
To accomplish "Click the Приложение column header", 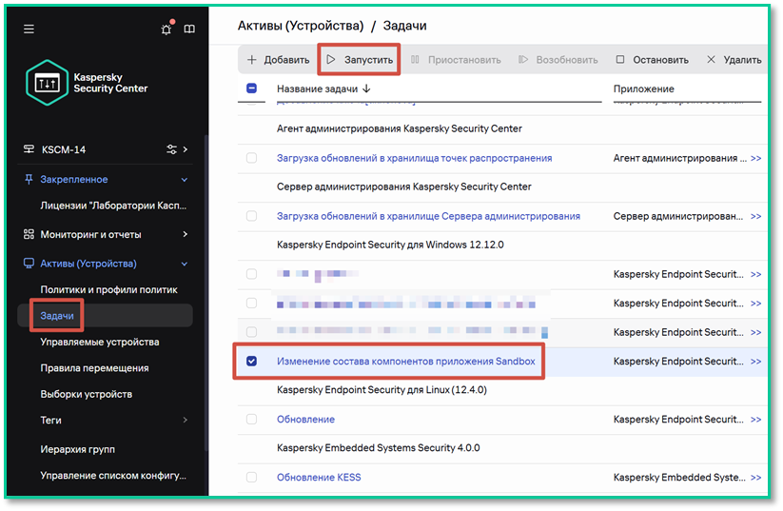I will pos(644,88).
